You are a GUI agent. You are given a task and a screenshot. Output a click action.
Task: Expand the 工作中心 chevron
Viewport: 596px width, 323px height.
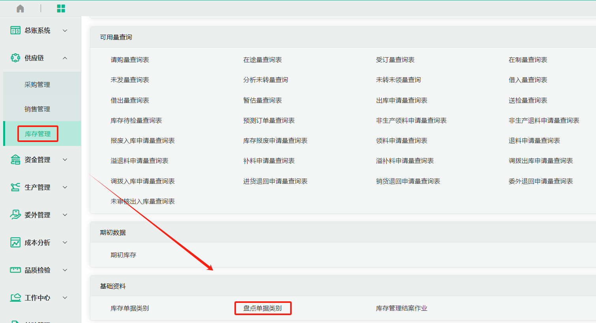(65, 298)
